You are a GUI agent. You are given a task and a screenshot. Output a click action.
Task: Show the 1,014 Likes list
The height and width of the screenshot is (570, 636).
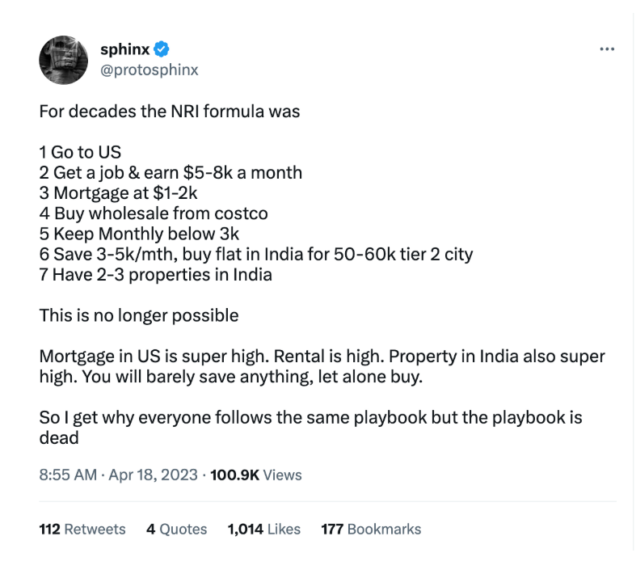[263, 530]
